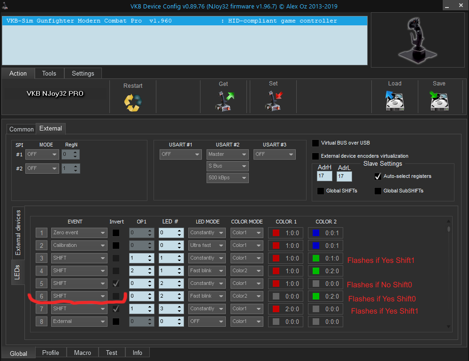This screenshot has height=361, width=469.
Task: Open SPI #2 mode dropdown
Action: pos(42,169)
